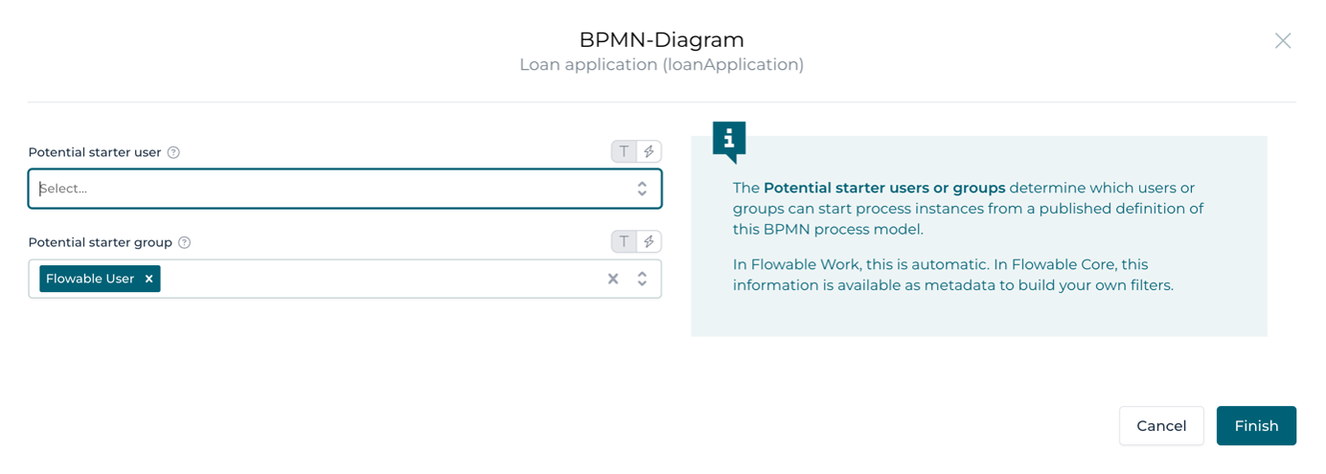
Task: Click the Potential starter user label
Action: [95, 152]
